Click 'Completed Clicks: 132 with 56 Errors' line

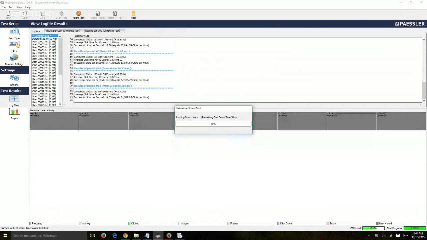click(100, 91)
